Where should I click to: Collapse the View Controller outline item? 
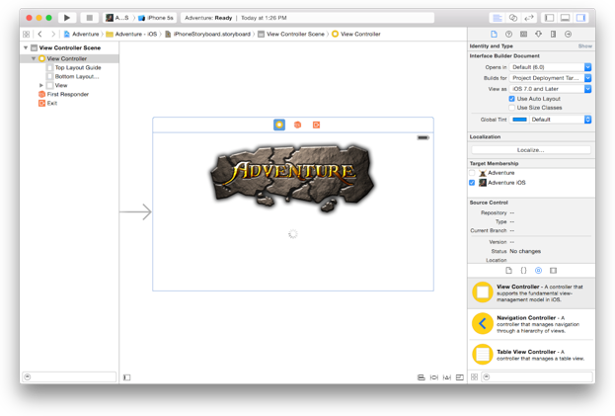(34, 58)
